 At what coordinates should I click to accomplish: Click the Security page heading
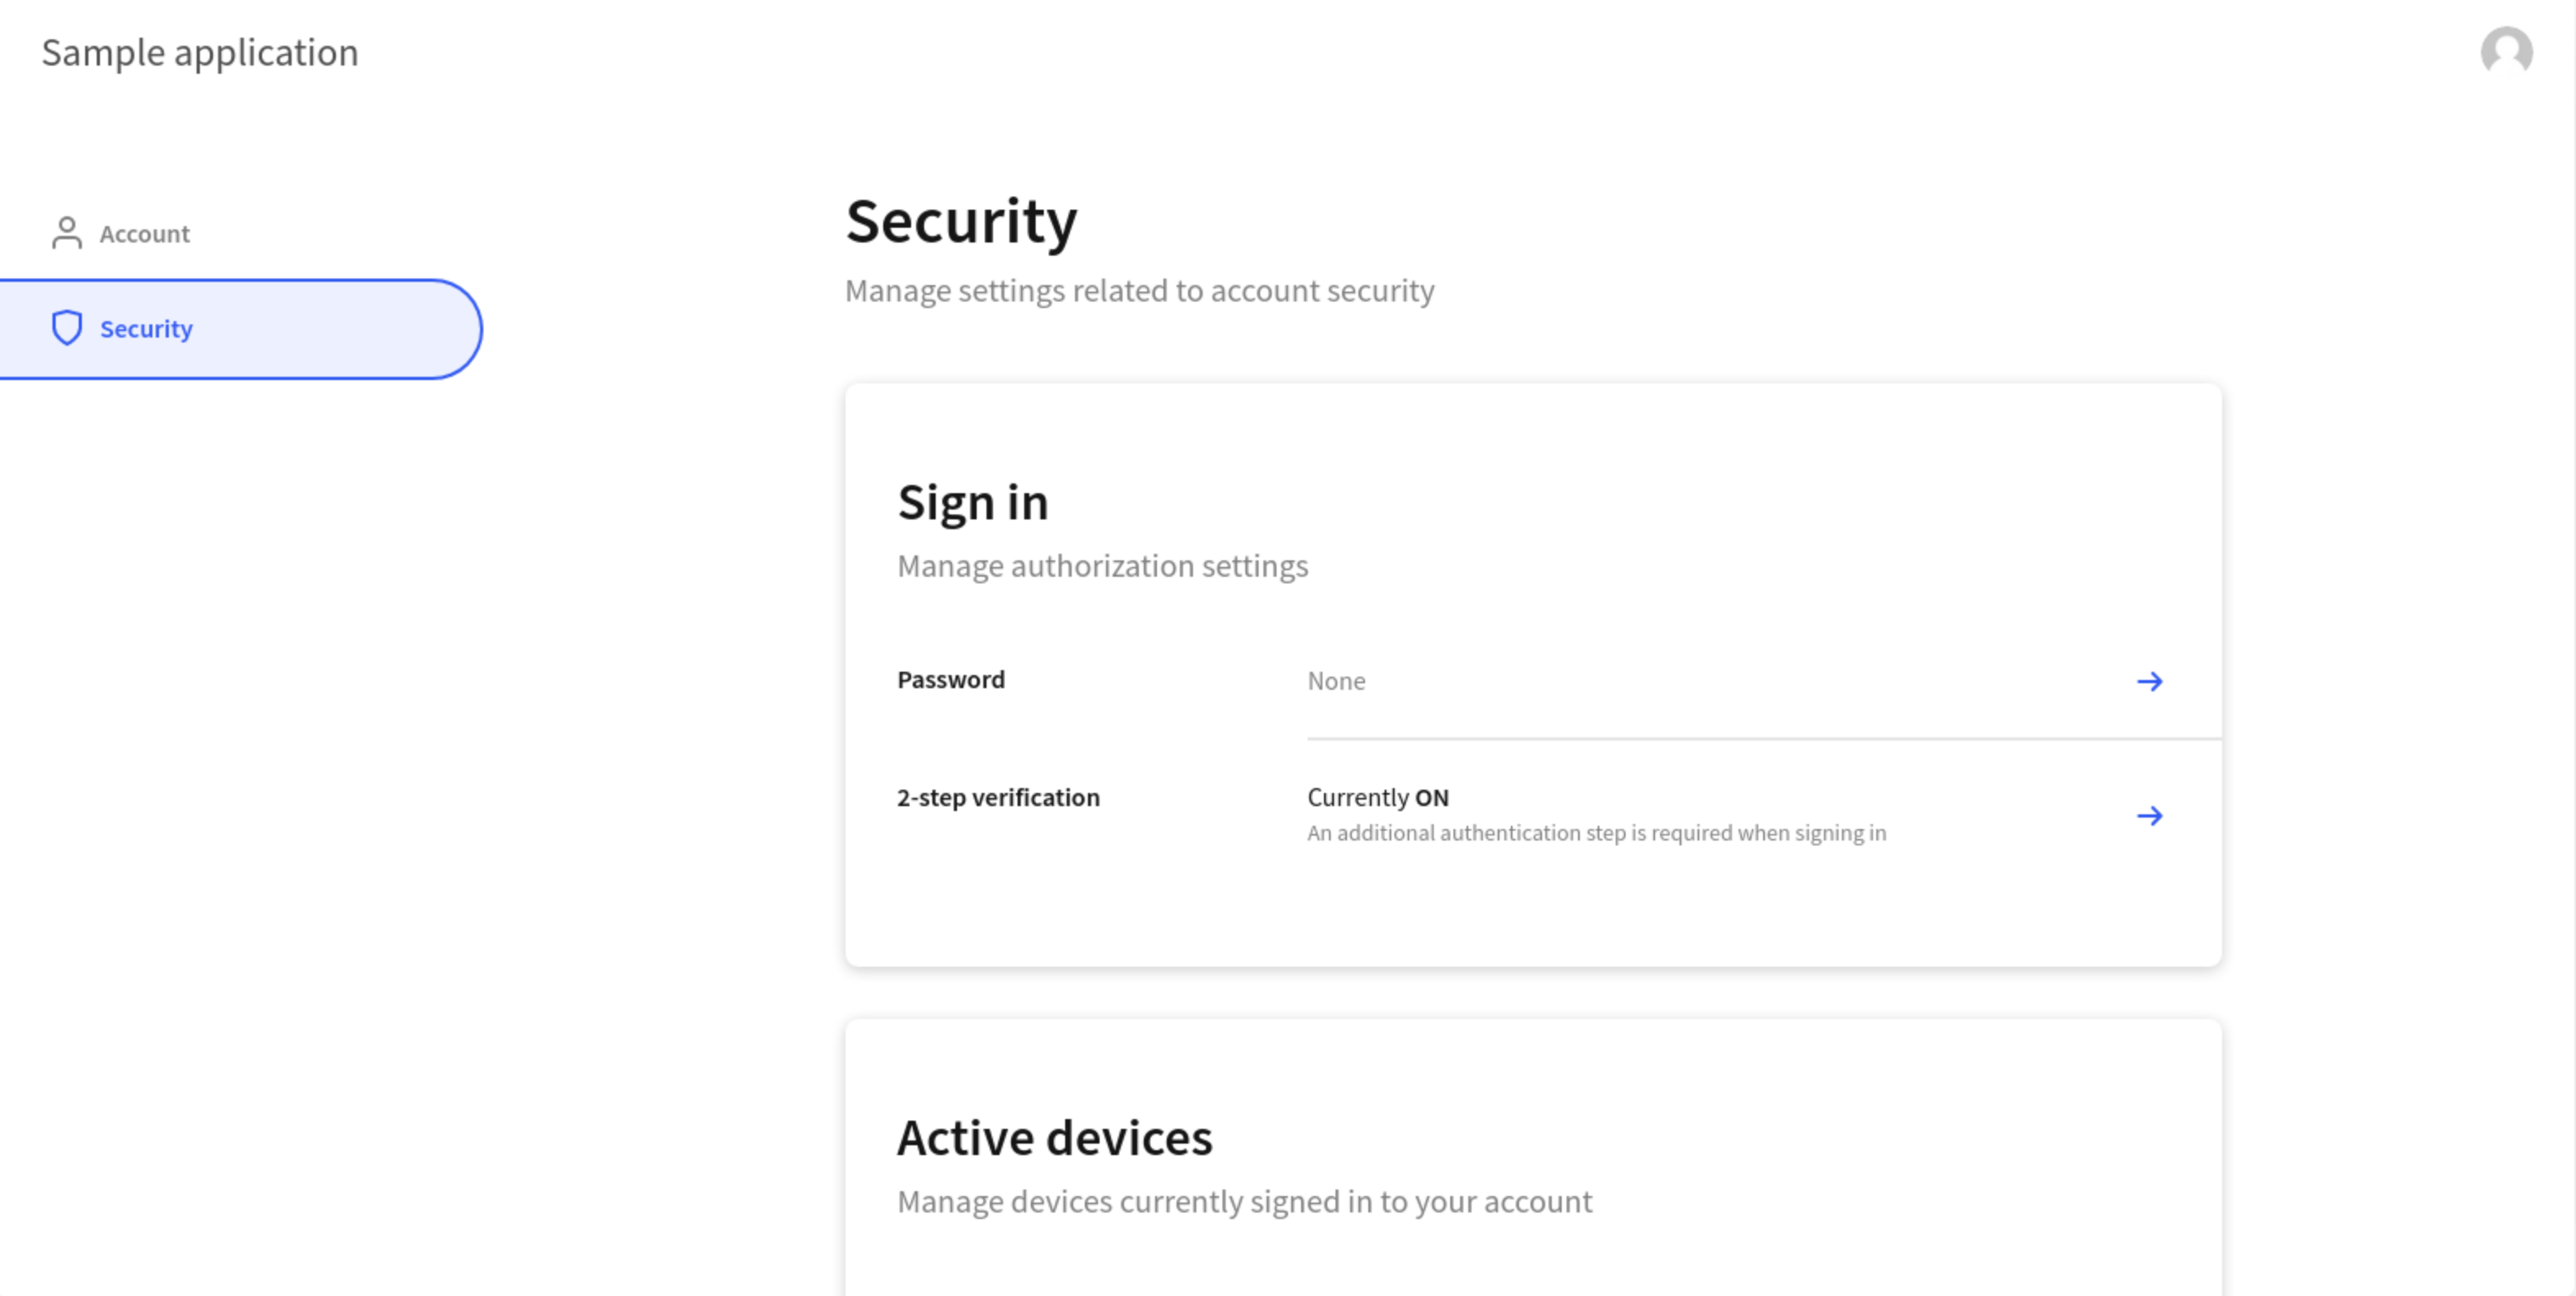point(961,221)
